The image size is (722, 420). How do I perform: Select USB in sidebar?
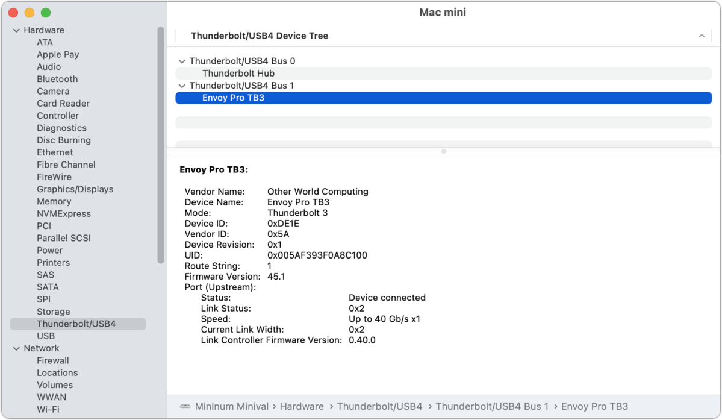pyautogui.click(x=46, y=336)
